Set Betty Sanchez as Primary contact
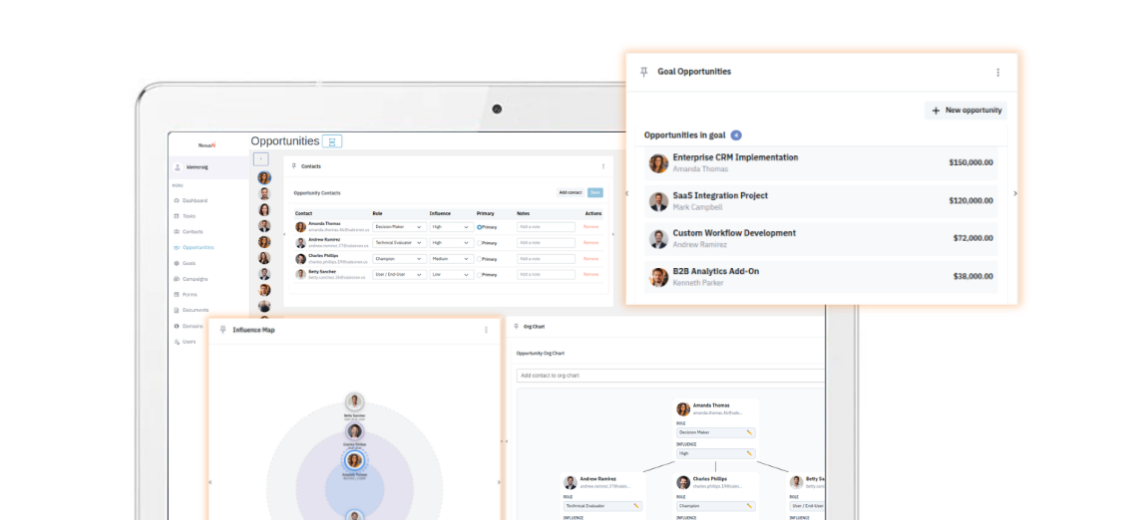 pyautogui.click(x=479, y=274)
